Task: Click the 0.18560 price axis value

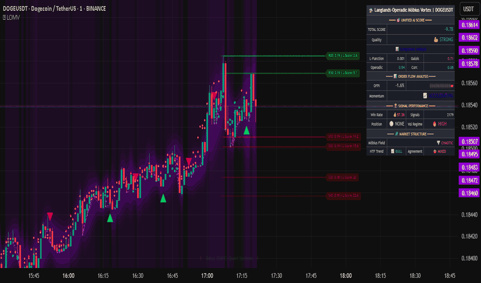Action: tap(470, 83)
